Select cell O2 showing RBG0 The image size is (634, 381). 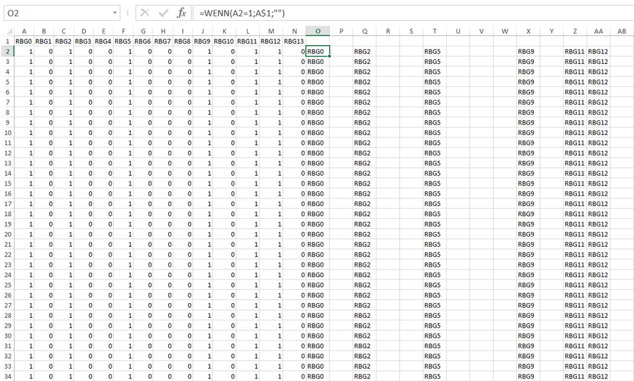click(319, 51)
